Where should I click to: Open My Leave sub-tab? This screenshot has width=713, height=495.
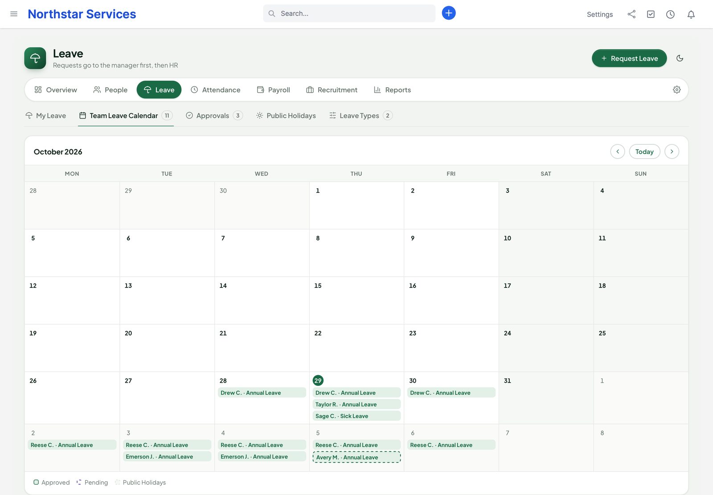(x=46, y=115)
